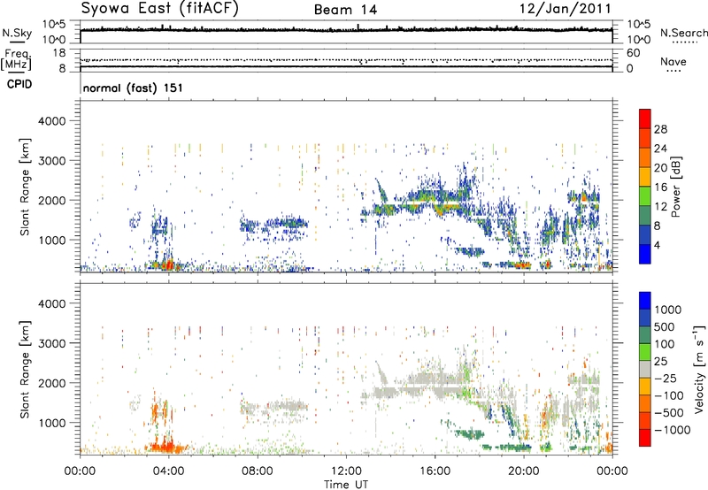Image resolution: width=708 pixels, height=490 pixels.
Task: Click the "Beam 14" label
Action: 345,10
